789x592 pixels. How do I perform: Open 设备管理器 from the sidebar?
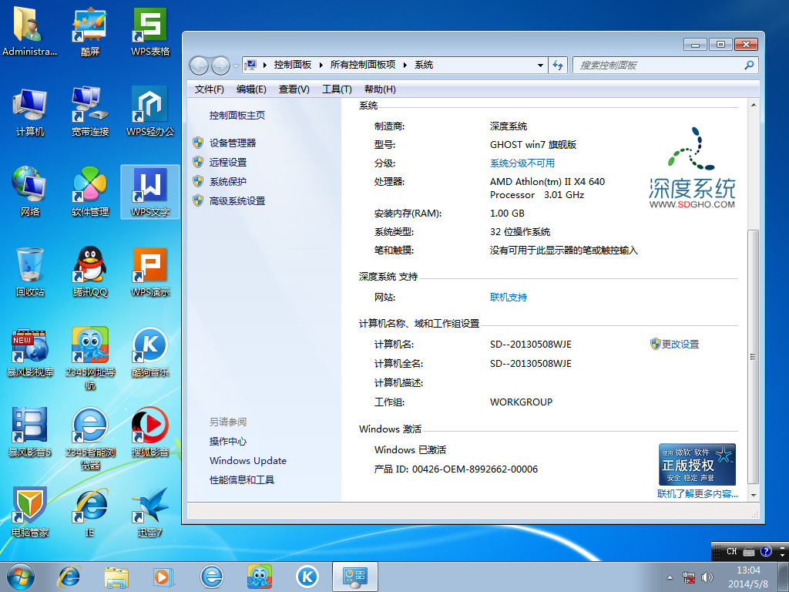coord(233,143)
